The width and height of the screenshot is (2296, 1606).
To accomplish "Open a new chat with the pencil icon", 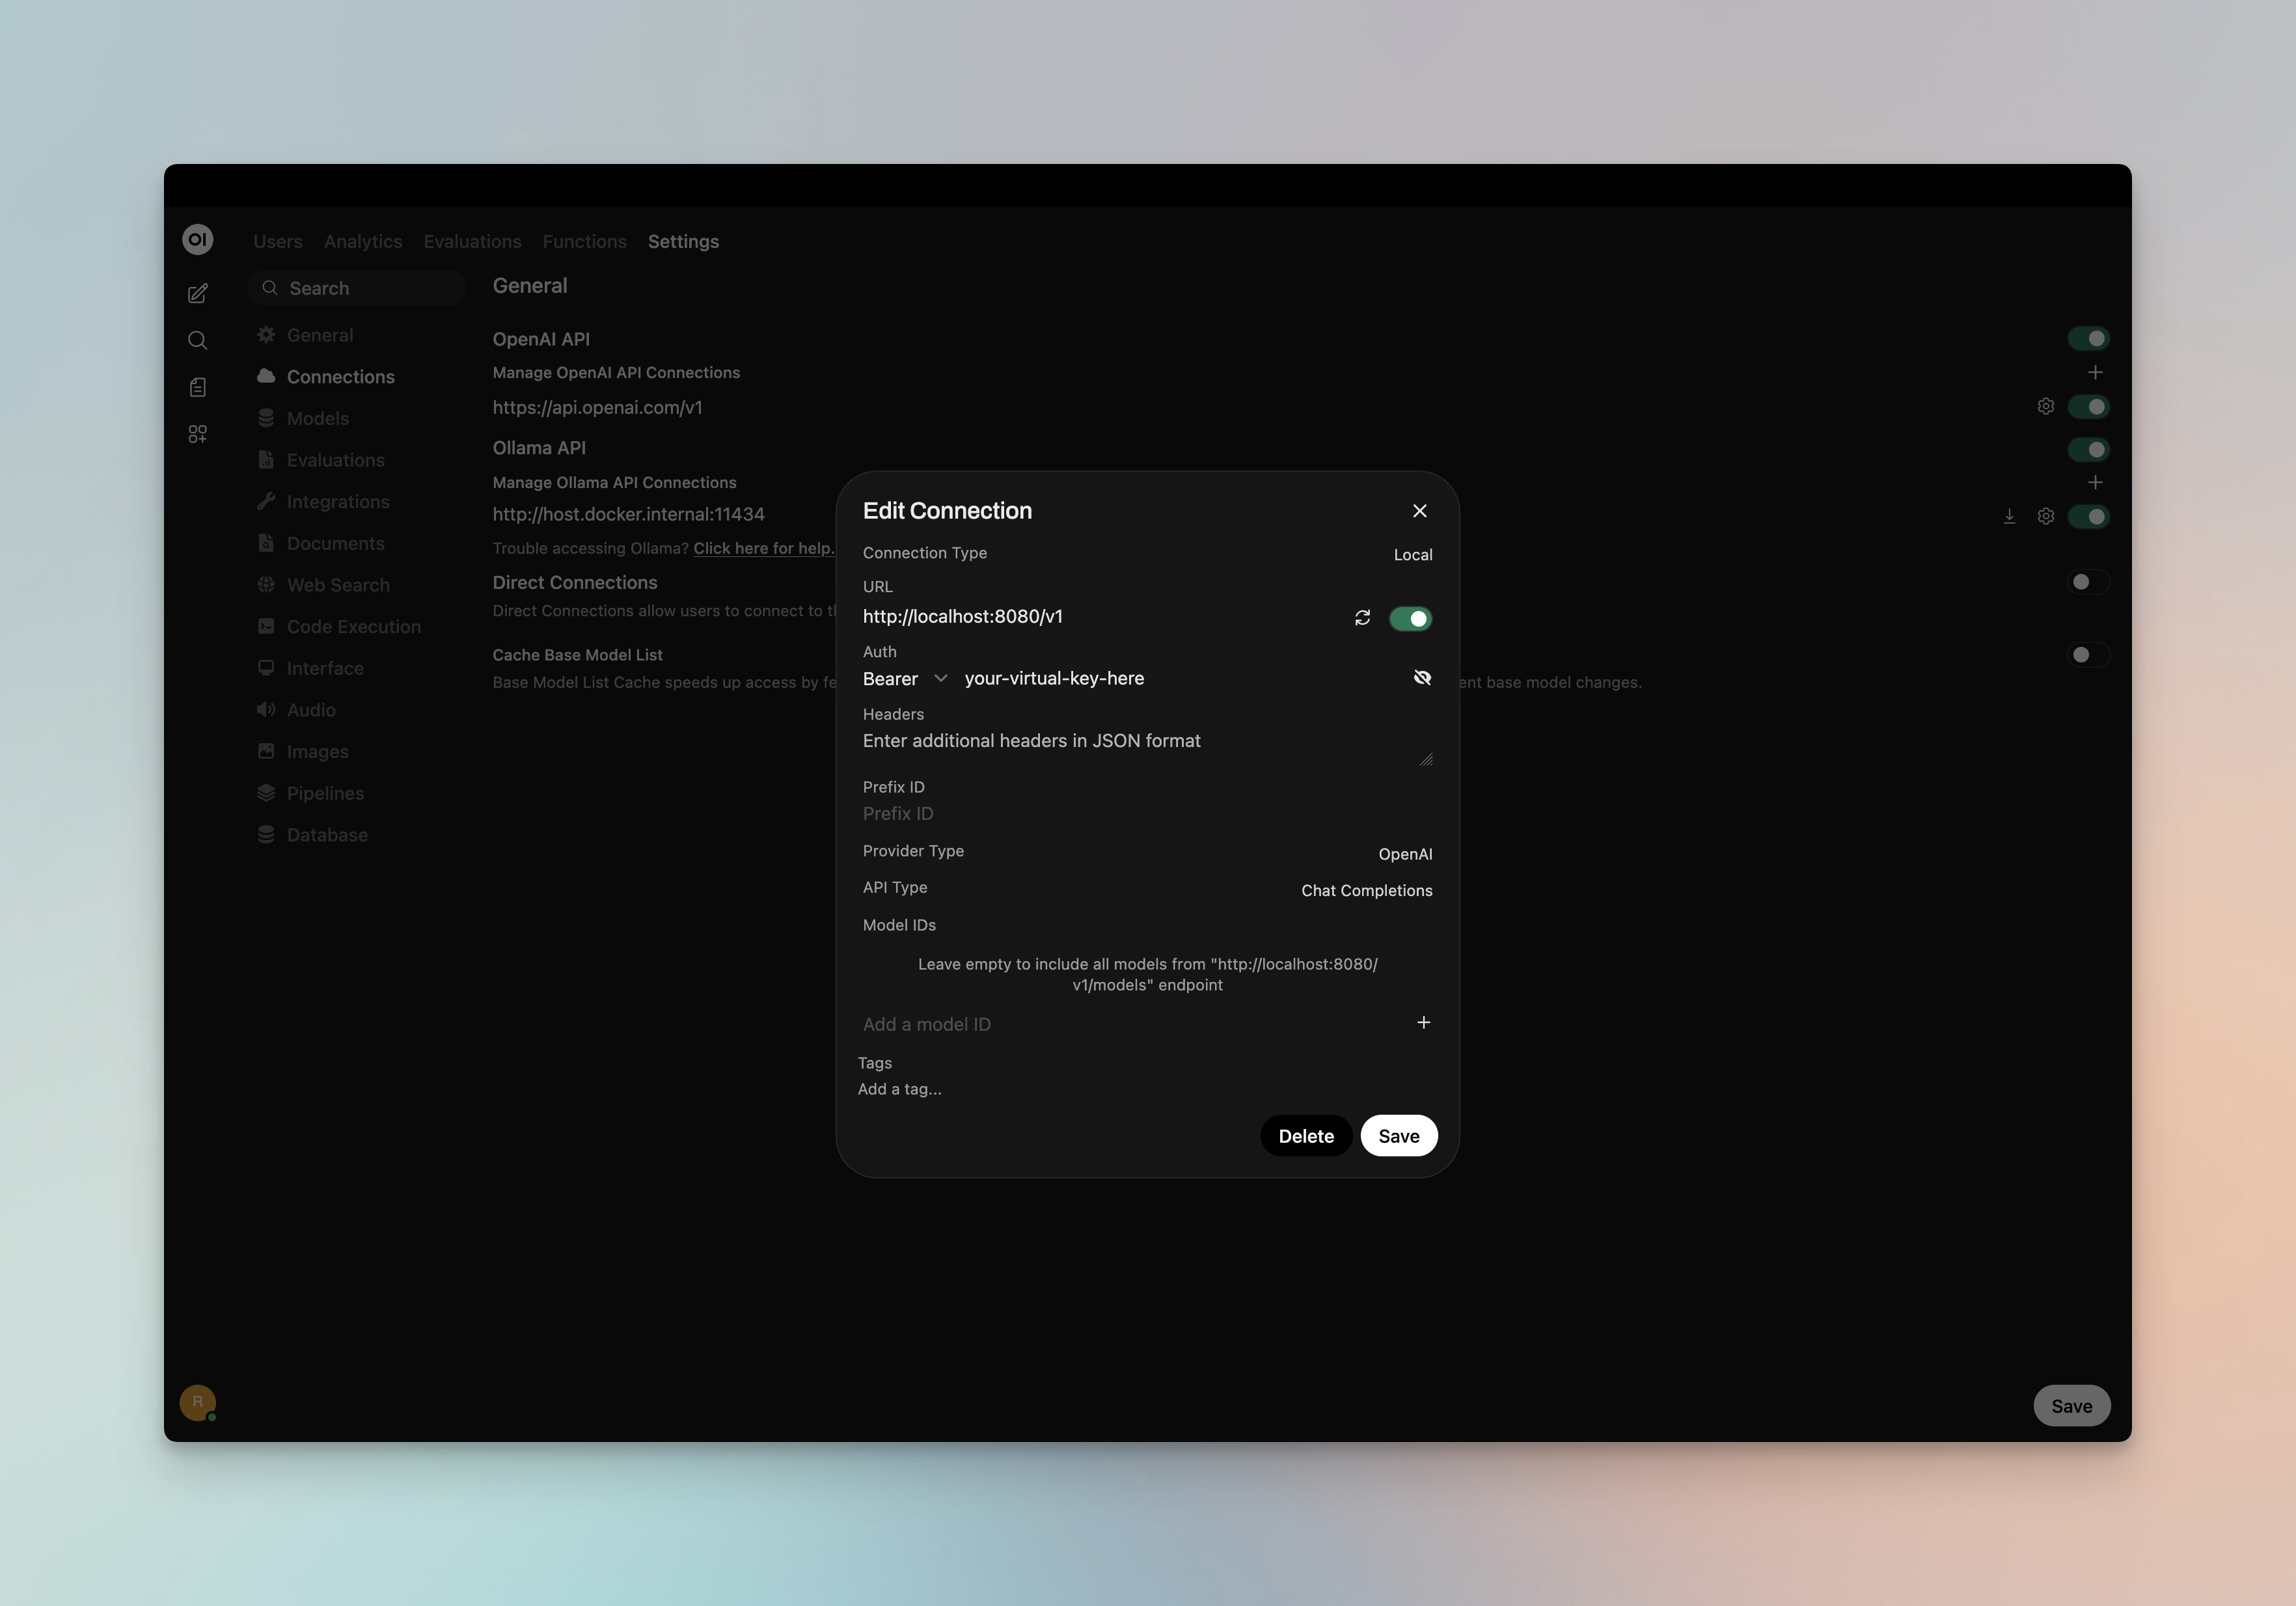I will [x=198, y=293].
